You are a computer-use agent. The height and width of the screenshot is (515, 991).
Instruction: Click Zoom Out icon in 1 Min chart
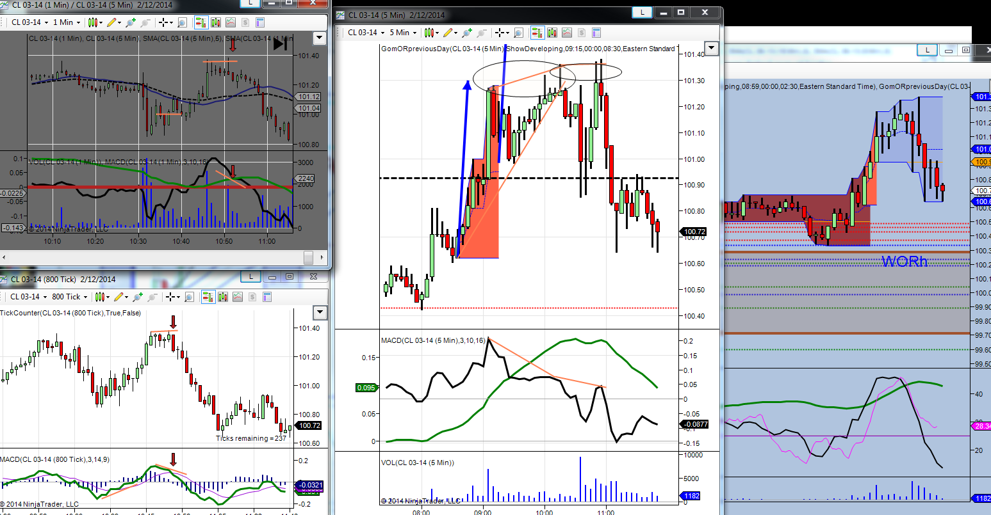(x=145, y=22)
